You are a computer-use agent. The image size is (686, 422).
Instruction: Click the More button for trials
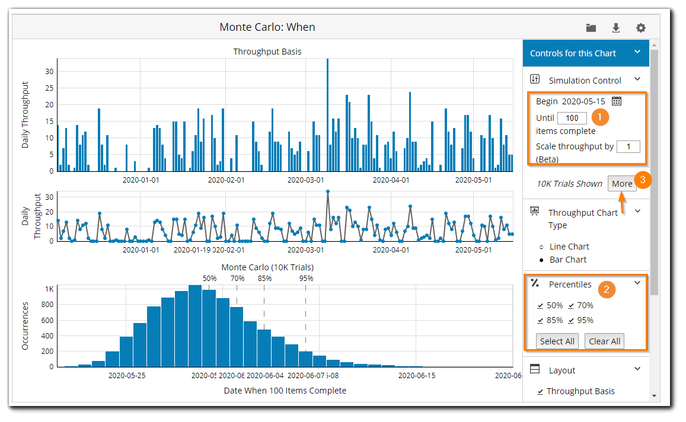623,184
